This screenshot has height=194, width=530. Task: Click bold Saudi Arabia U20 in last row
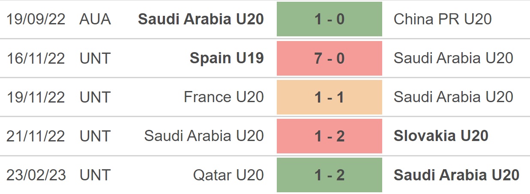[456, 175]
